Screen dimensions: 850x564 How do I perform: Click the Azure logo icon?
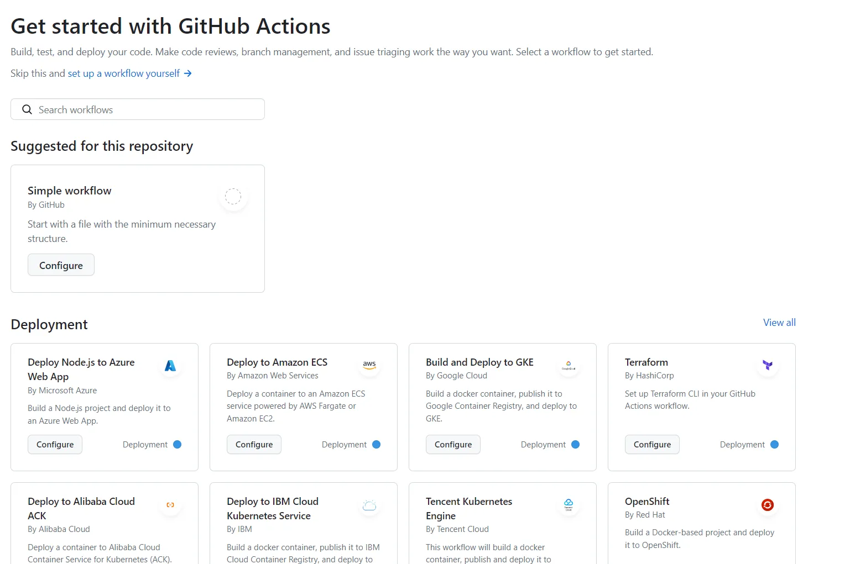(170, 366)
